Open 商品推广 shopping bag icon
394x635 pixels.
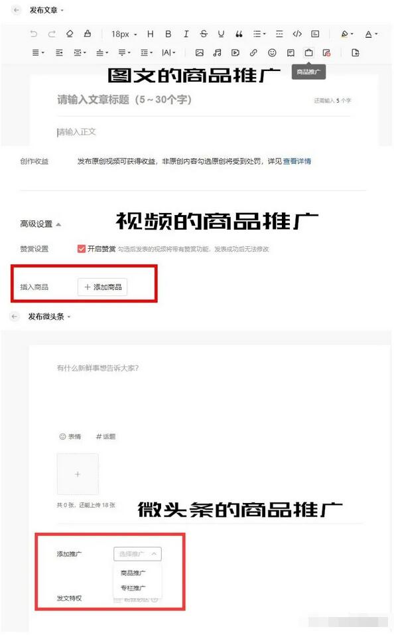(x=308, y=52)
